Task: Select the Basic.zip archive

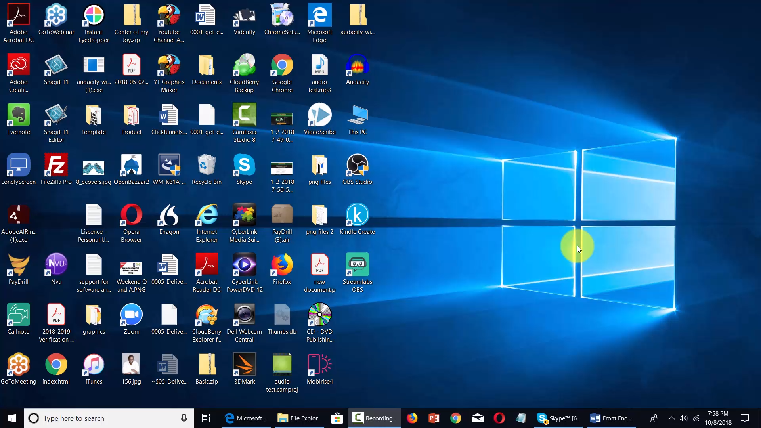Action: tap(207, 369)
